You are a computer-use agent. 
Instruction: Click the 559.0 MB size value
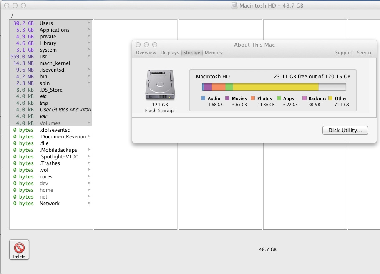point(22,56)
